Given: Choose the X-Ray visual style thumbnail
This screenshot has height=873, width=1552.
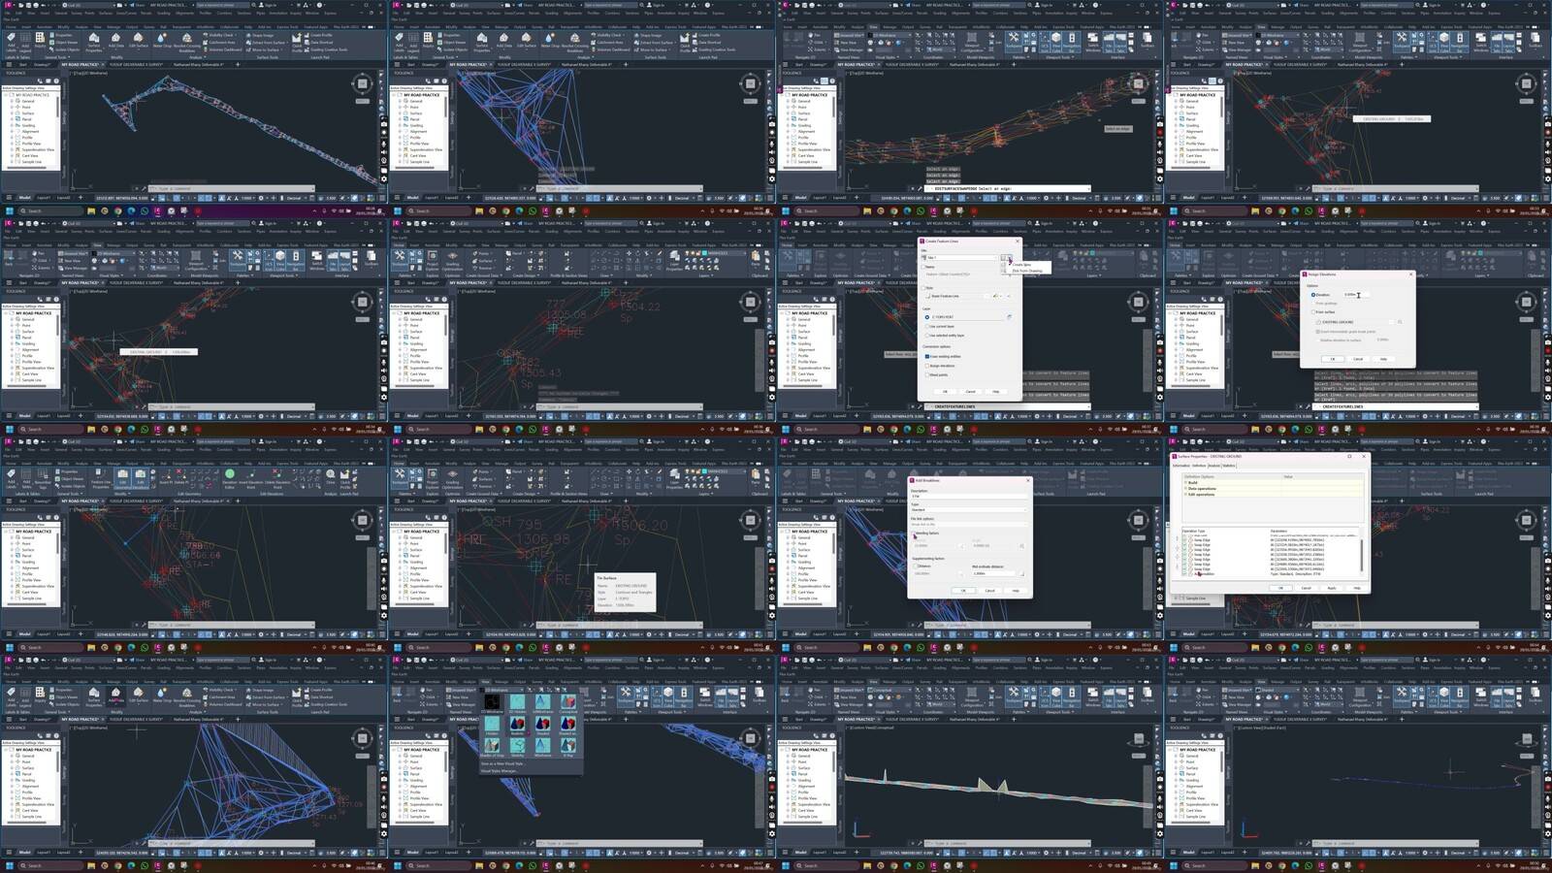Looking at the screenshot, I should tap(567, 747).
